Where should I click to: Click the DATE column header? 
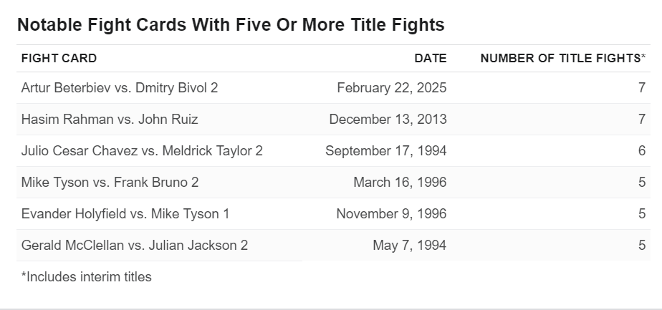(x=430, y=58)
